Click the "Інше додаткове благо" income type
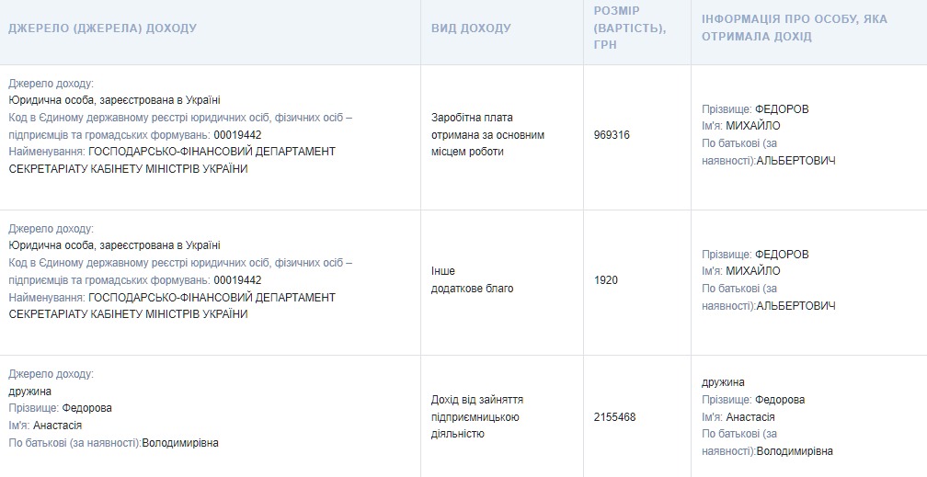Image resolution: width=927 pixels, height=477 pixels. tap(472, 279)
